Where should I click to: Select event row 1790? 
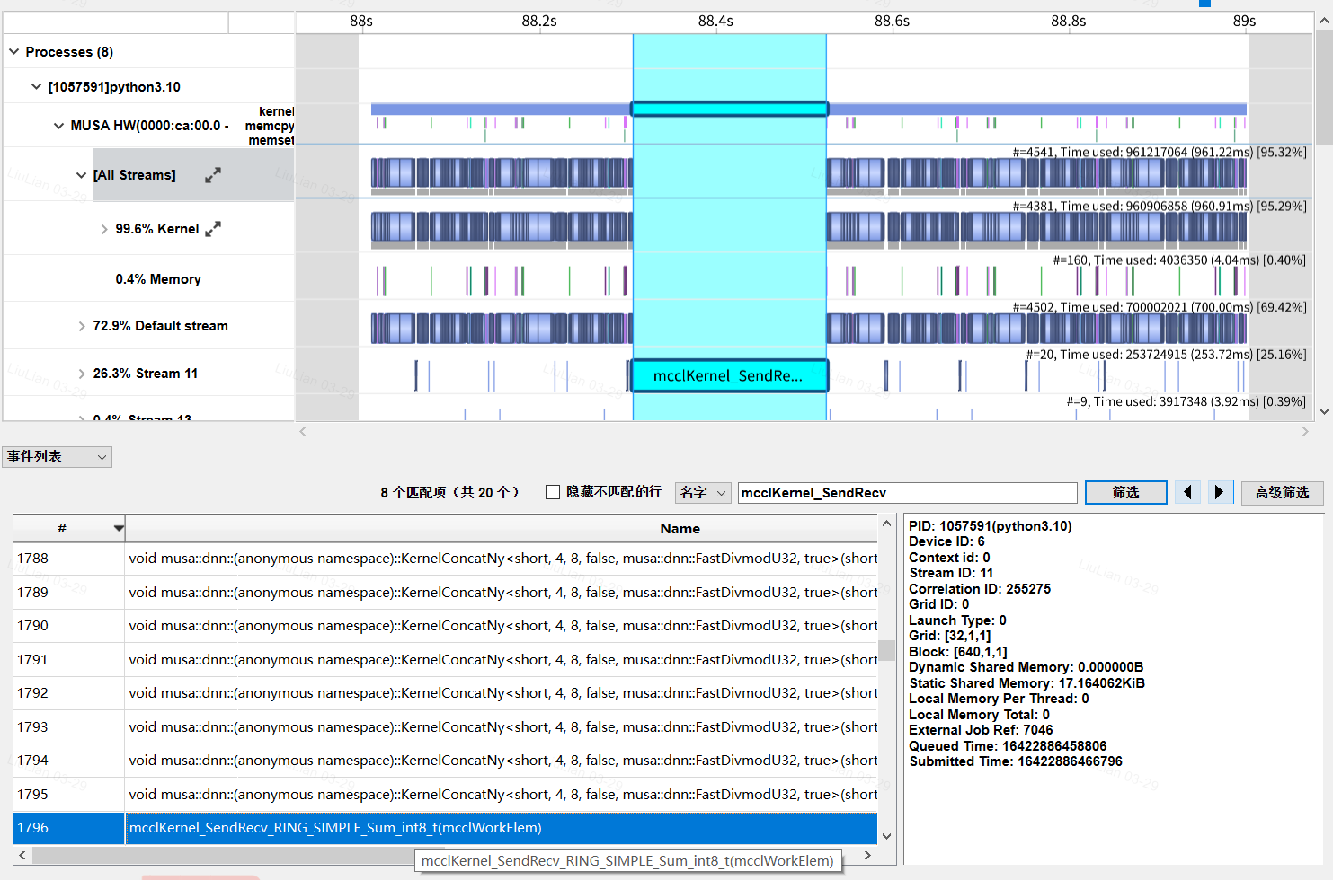445,626
